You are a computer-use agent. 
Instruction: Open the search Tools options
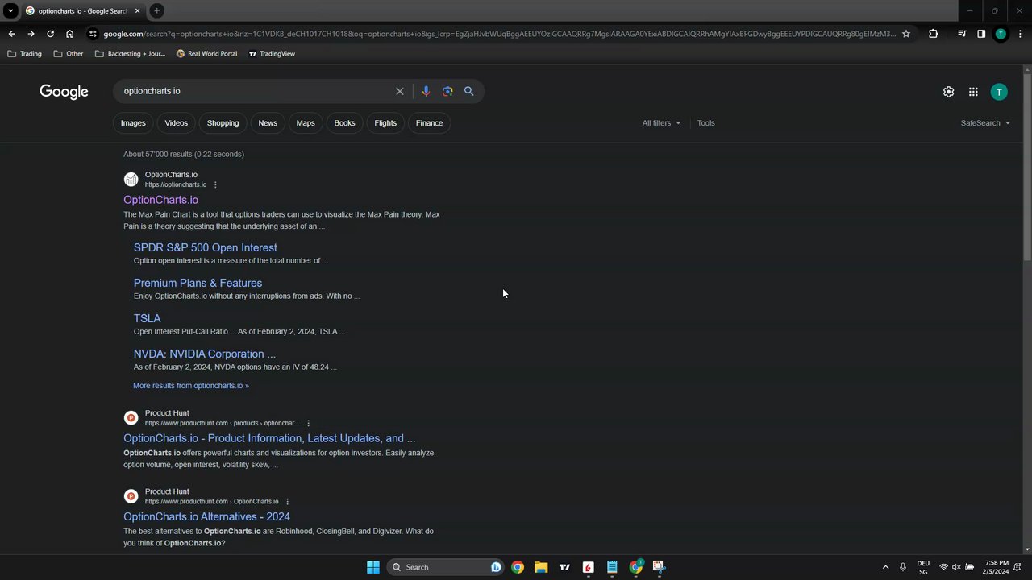[706, 123]
